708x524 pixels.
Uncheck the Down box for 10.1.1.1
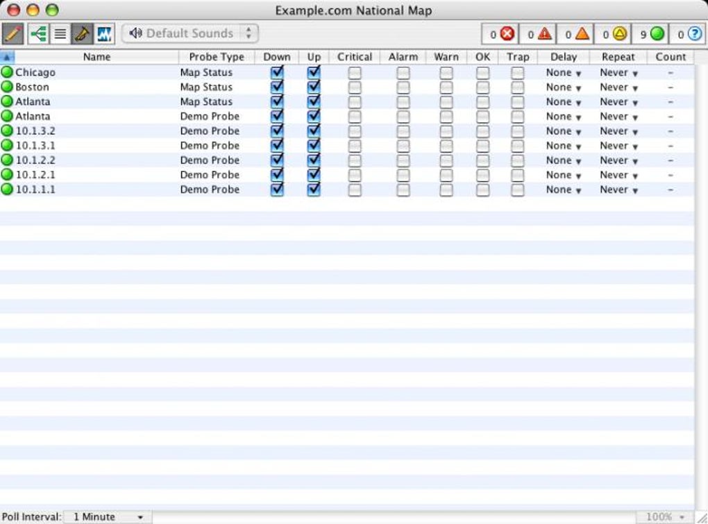click(x=277, y=189)
